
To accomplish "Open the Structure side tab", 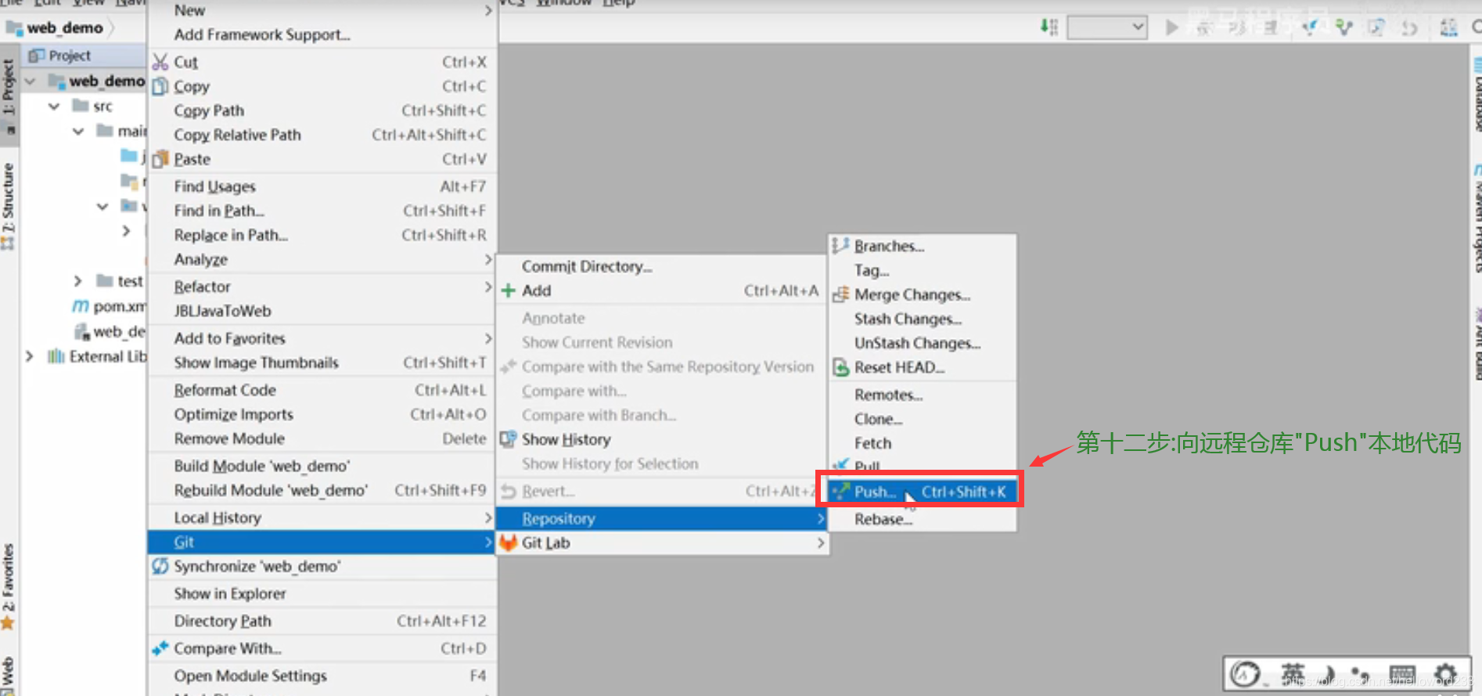I will (8, 205).
